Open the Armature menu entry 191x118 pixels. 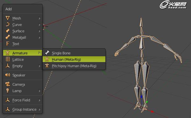coord(23,53)
